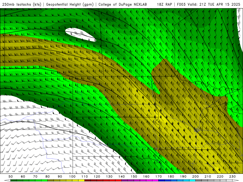The image size is (243, 182).
Task: Click the 50 label on the color scale
Action: 11,177
